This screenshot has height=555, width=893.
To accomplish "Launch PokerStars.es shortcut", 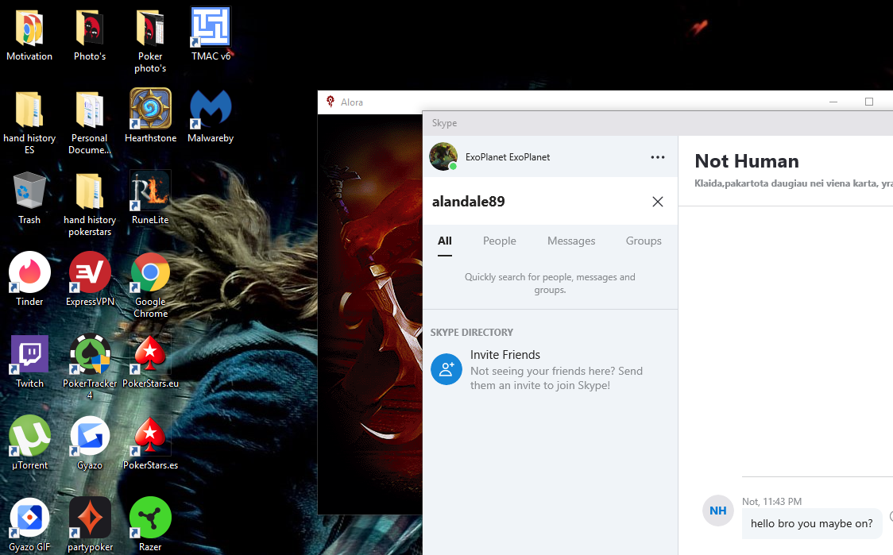I will coord(150,436).
